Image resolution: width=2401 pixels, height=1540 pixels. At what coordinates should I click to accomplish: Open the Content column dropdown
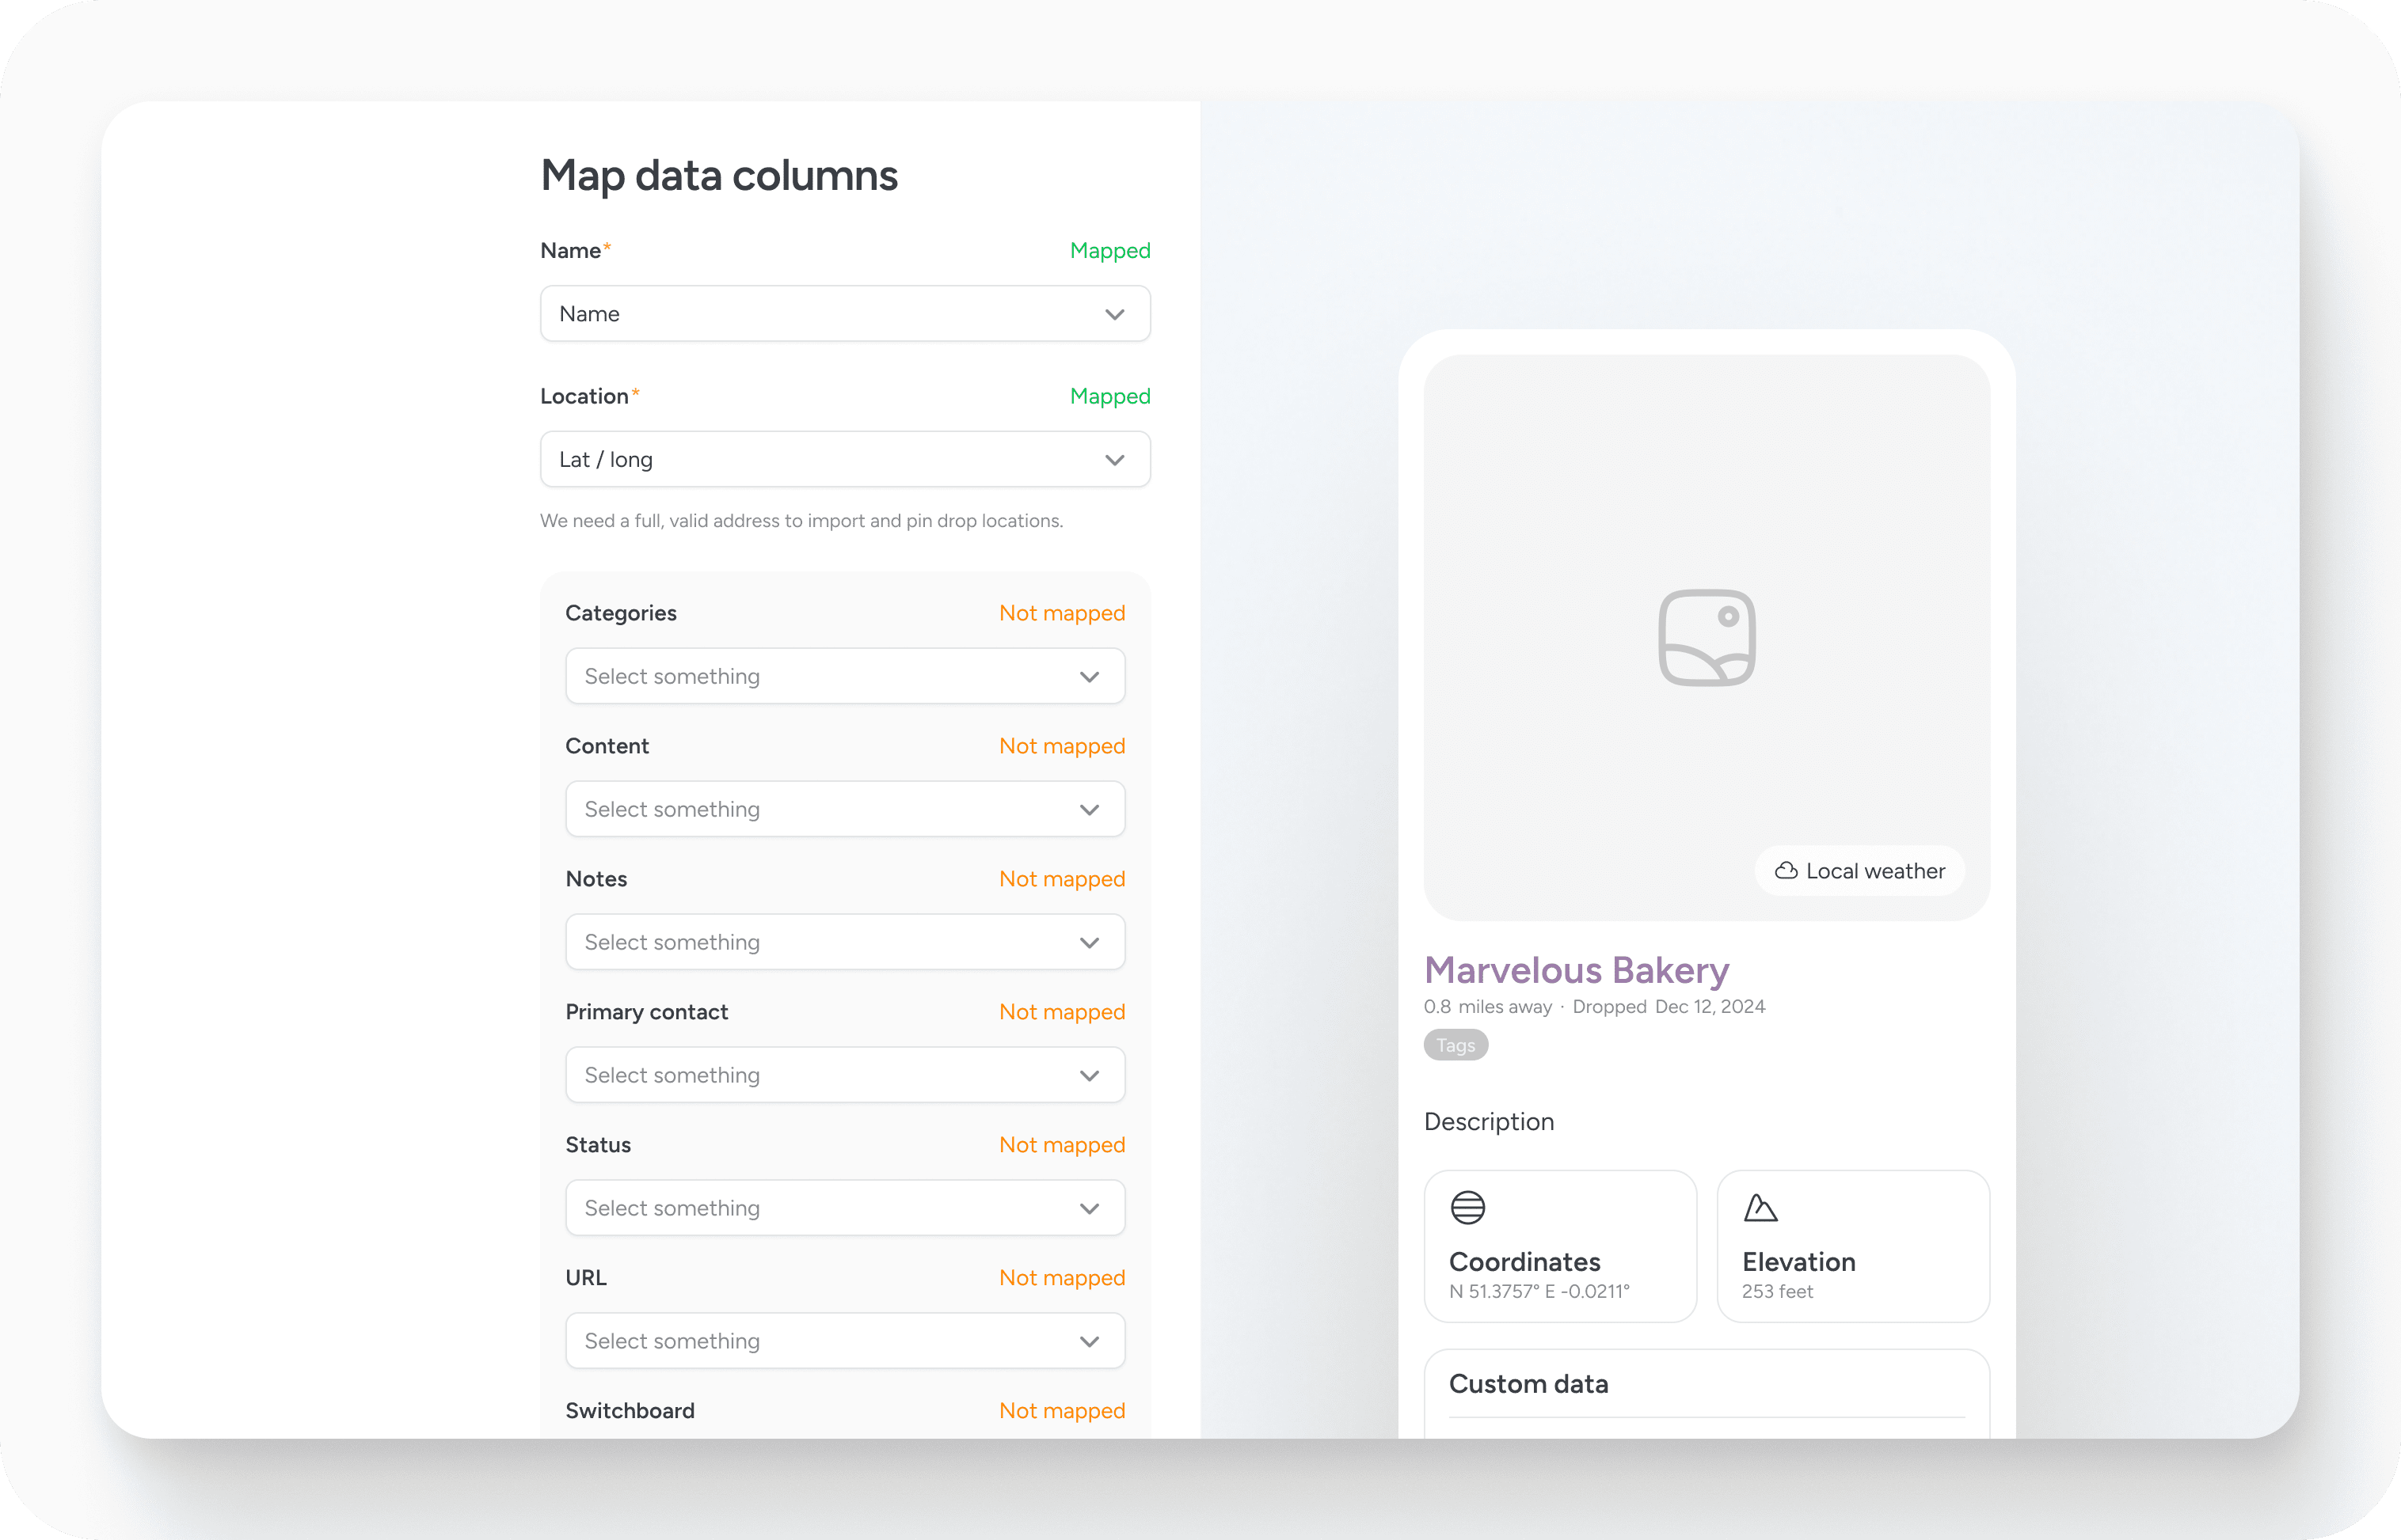(x=844, y=809)
